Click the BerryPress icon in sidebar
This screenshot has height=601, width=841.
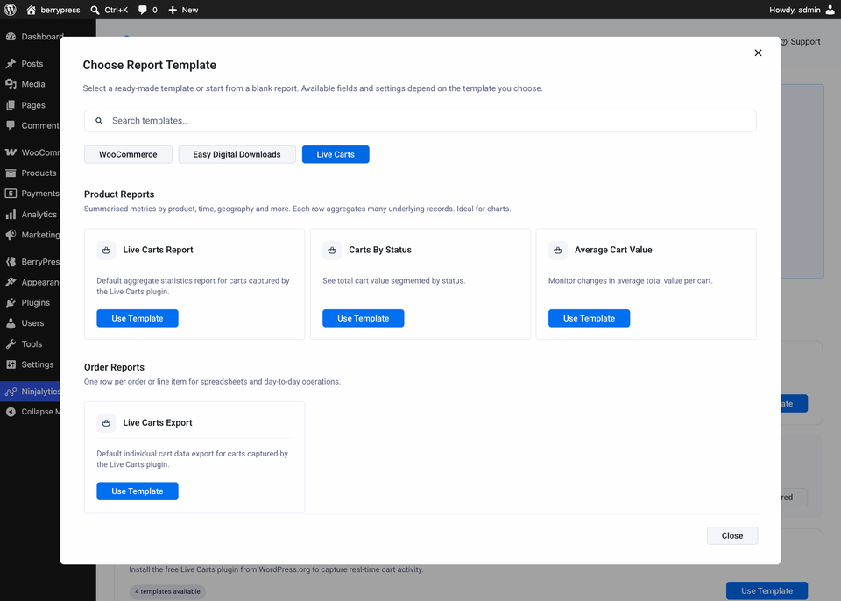click(x=11, y=261)
